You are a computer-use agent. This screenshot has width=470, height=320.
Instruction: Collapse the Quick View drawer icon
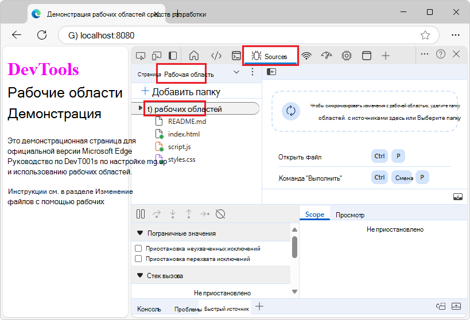[456, 306]
